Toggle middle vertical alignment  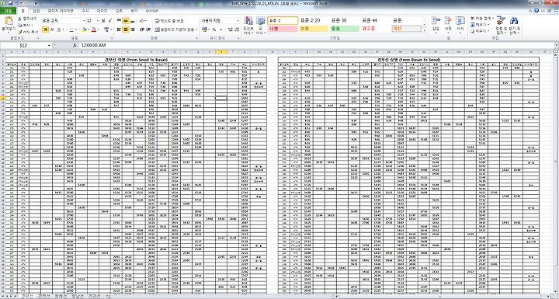coord(126,21)
